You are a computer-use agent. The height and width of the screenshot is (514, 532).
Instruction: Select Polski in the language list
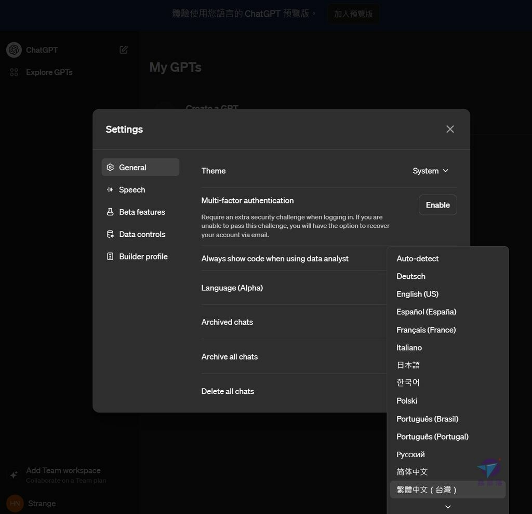pos(447,401)
